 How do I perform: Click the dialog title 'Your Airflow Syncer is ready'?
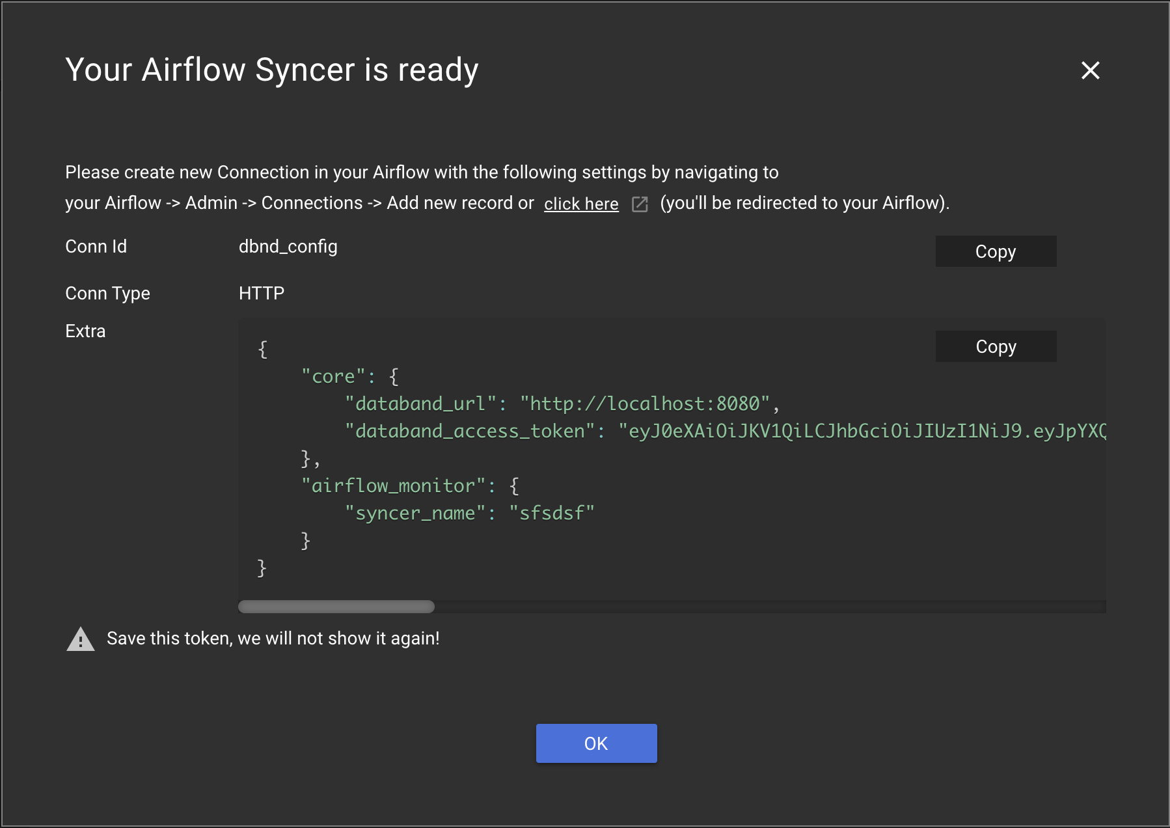272,70
